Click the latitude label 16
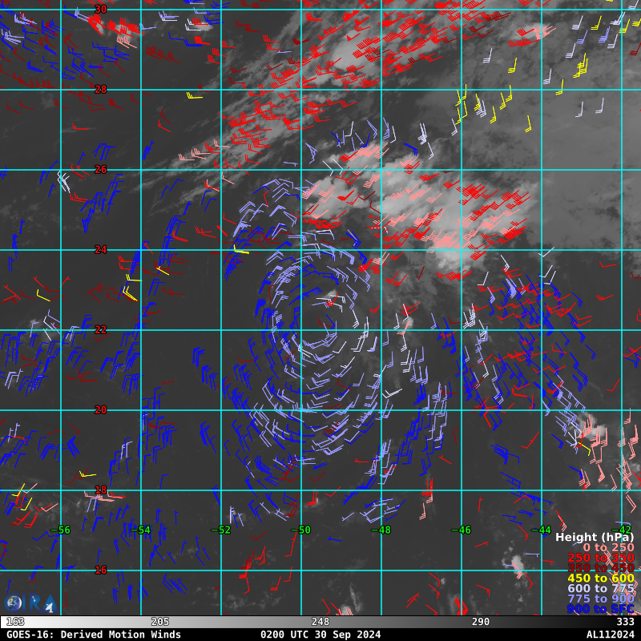641x641 pixels. tap(101, 570)
